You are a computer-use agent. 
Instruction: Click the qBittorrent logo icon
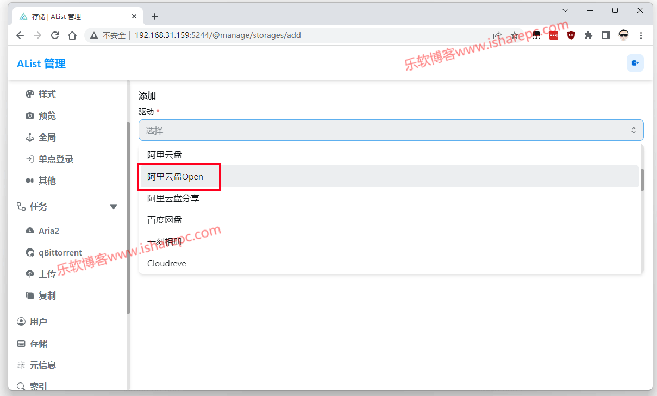(x=30, y=253)
